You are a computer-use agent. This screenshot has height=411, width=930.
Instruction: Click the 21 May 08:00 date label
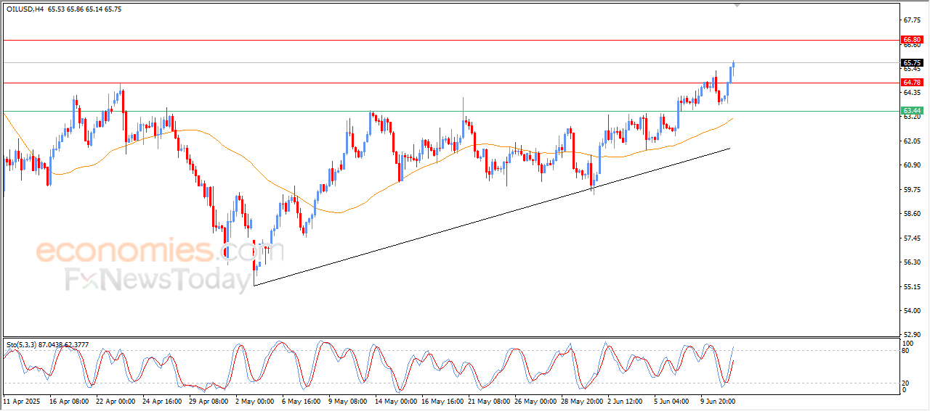pyautogui.click(x=489, y=400)
